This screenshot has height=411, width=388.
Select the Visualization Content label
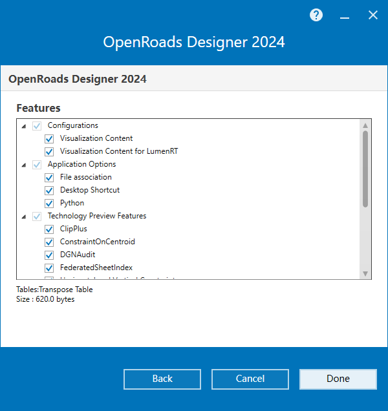coord(96,138)
